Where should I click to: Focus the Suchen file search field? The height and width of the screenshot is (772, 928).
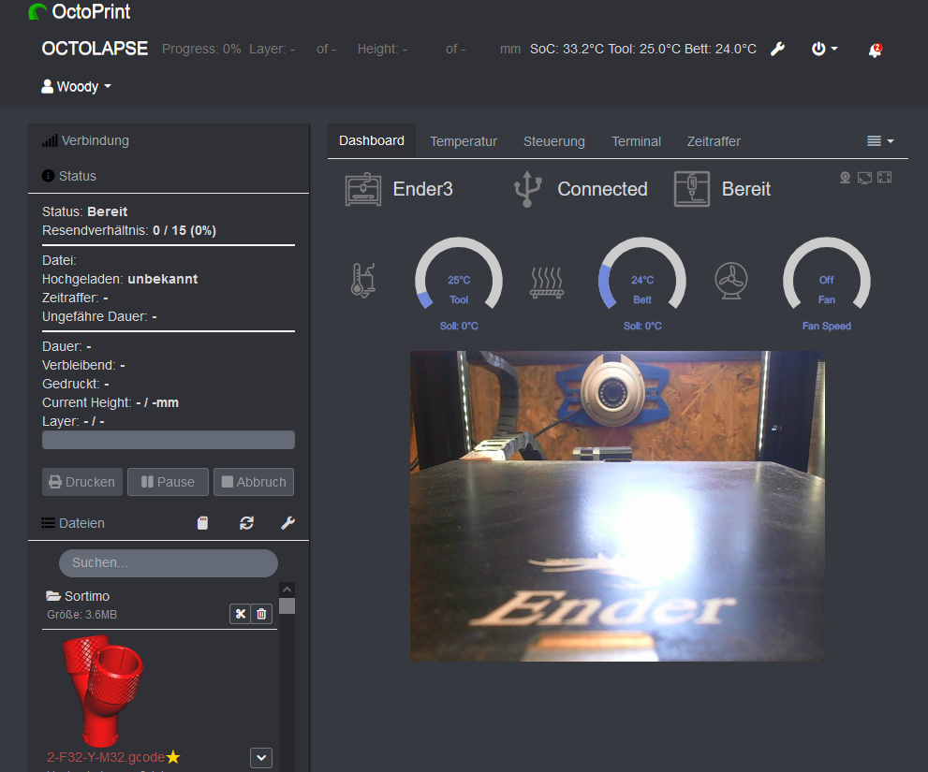[168, 563]
